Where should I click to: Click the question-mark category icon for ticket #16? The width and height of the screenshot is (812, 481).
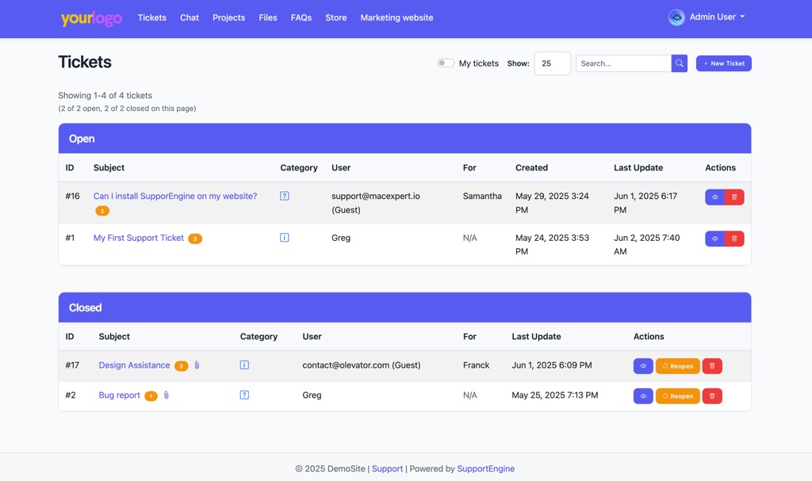(284, 195)
